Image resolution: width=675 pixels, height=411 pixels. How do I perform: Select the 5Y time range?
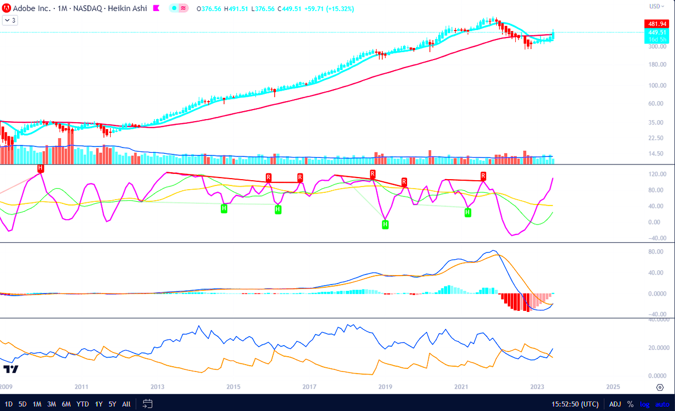[x=112, y=404]
